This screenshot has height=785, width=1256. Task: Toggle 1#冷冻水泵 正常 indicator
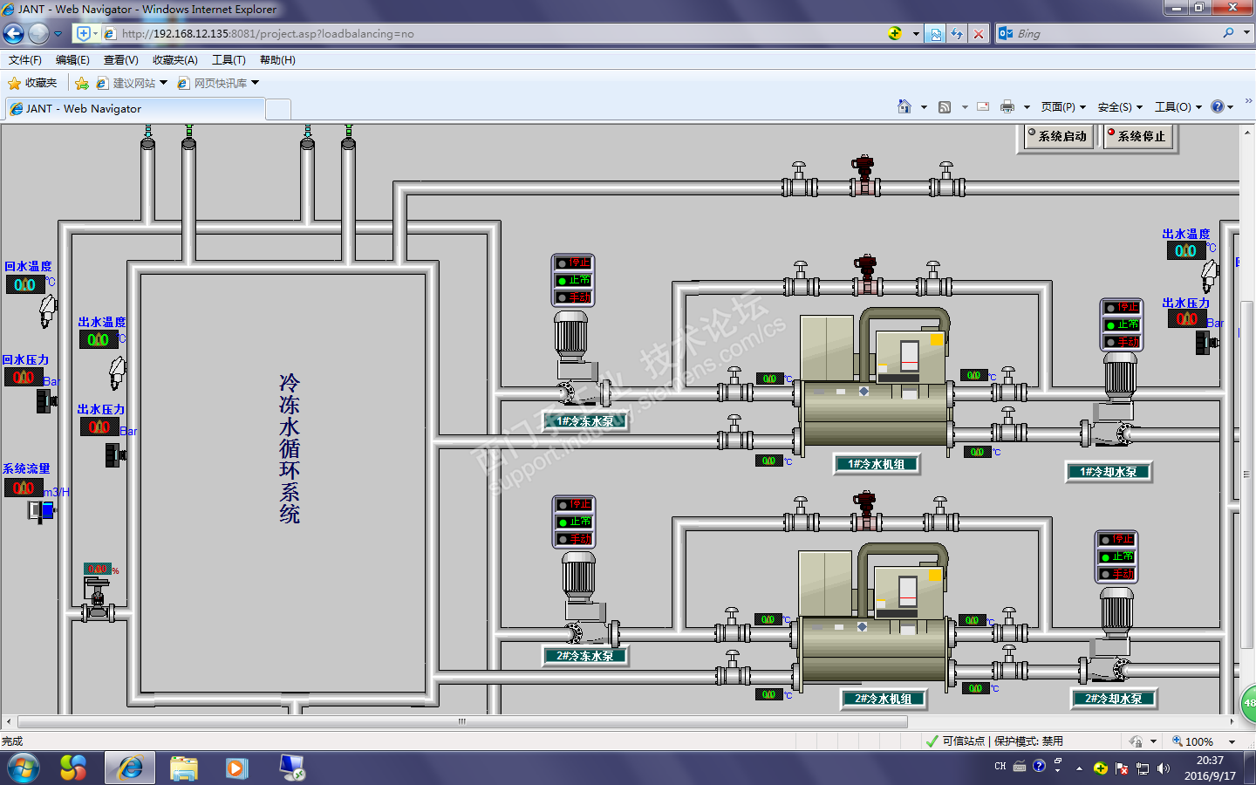(573, 280)
